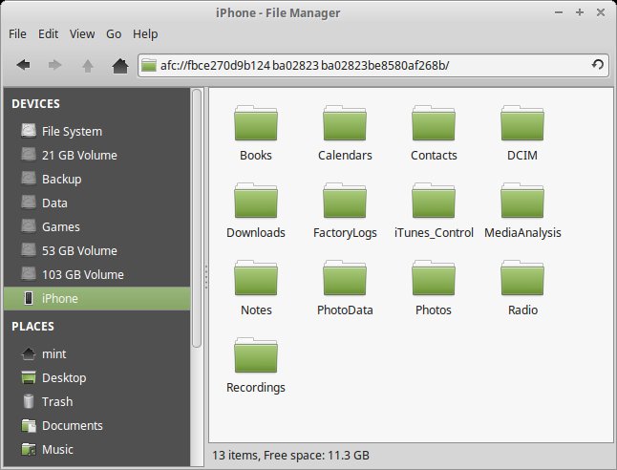Image resolution: width=617 pixels, height=470 pixels.
Task: Select iPhone in the Devices sidebar
Action: click(x=60, y=298)
